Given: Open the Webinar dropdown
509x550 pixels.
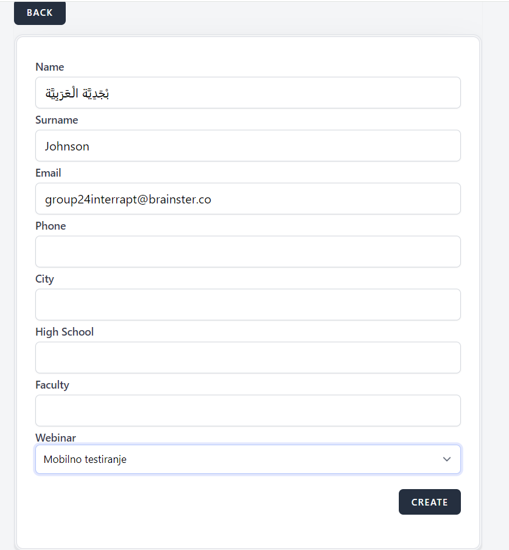Looking at the screenshot, I should pyautogui.click(x=248, y=459).
